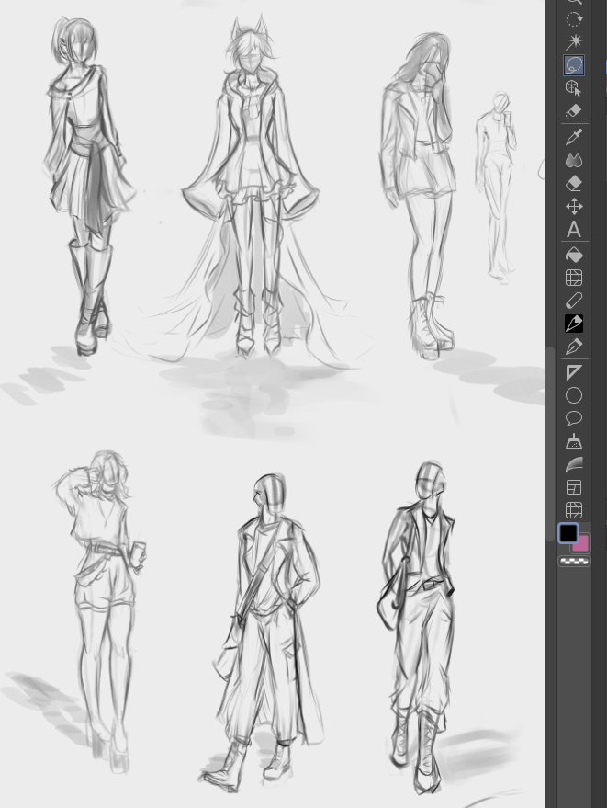
Task: Select the Balloon speech bubble tool
Action: pos(574,418)
